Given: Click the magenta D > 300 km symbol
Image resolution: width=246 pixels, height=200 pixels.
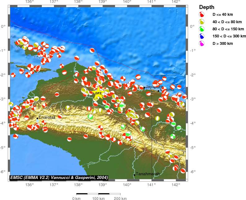Looking at the screenshot, I should (x=202, y=44).
